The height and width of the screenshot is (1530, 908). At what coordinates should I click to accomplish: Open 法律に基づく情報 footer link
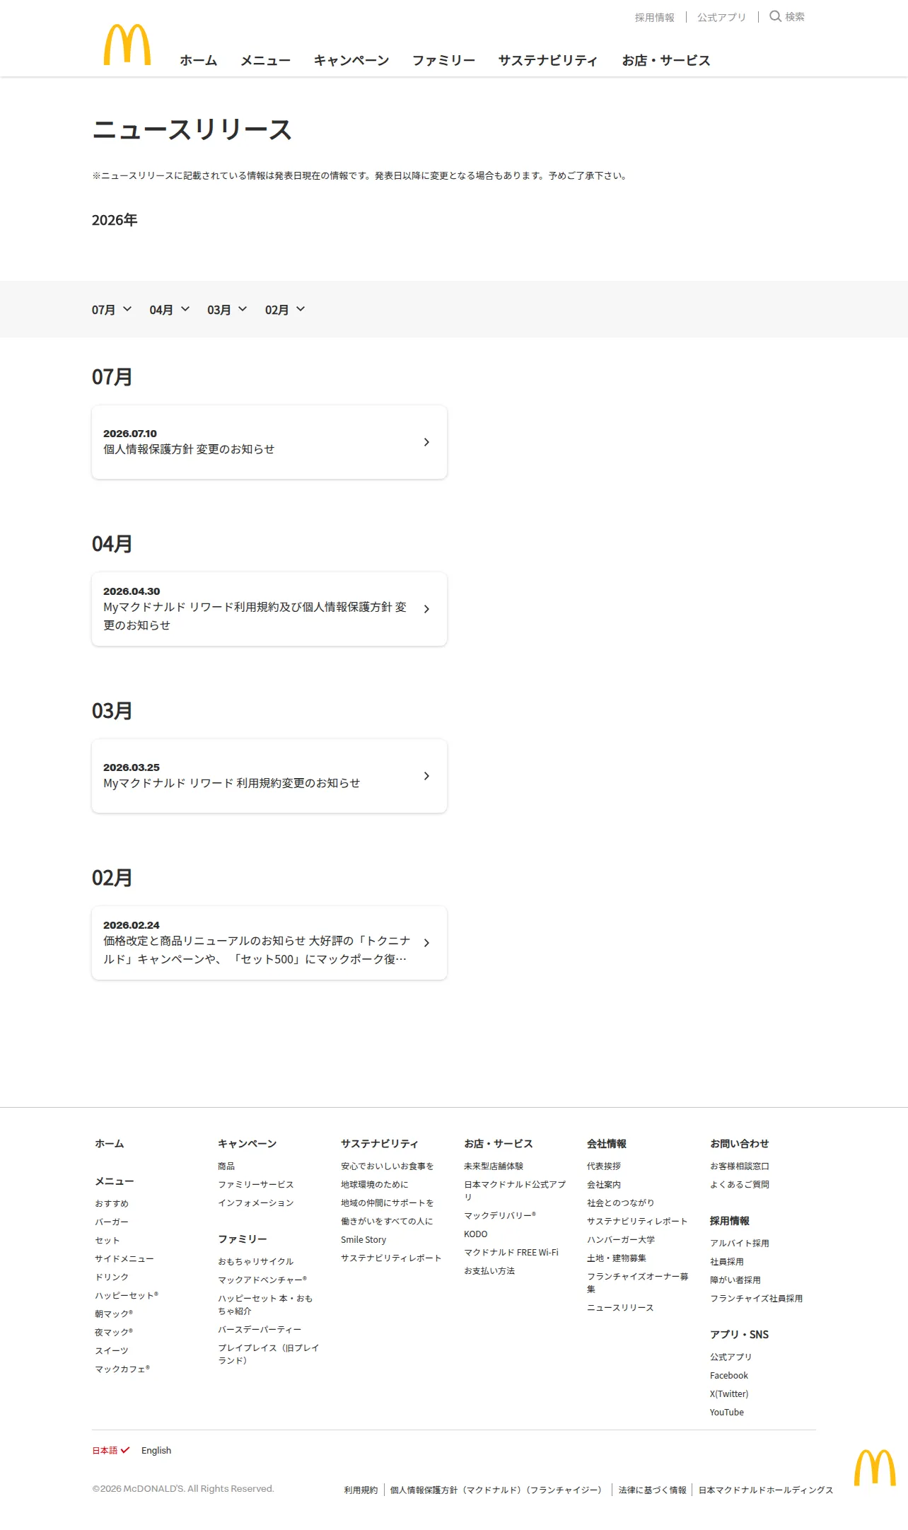[653, 1490]
